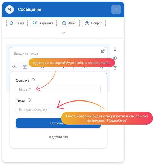Add a Текст block
153x165 pixels.
(17, 23)
